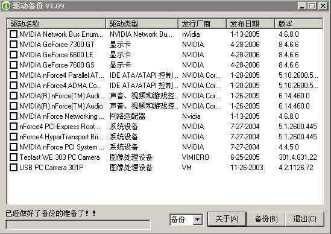Click version 4.2.1126.72 cell
Screen dimensions: 331x234
coord(296,168)
